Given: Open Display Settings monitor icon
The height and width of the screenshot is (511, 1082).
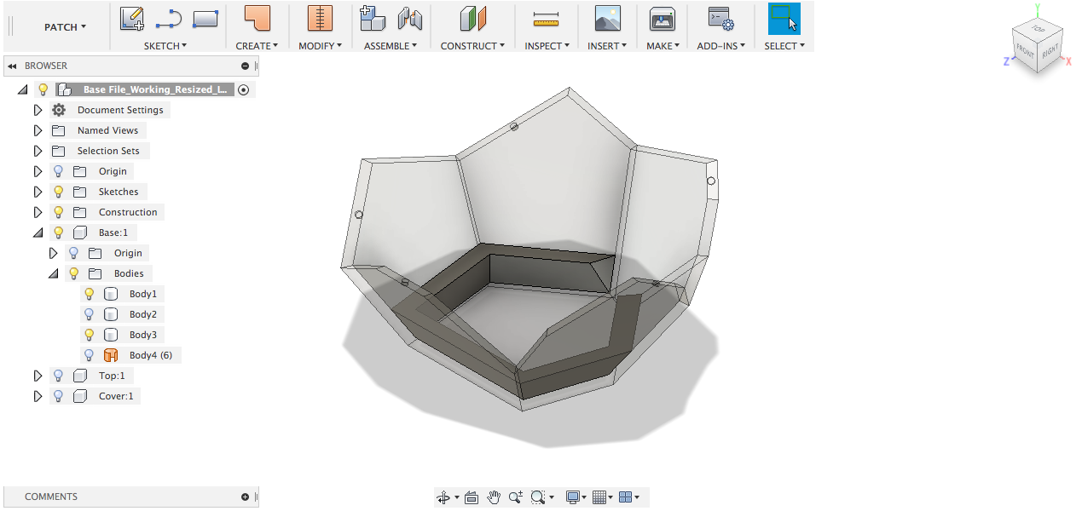Looking at the screenshot, I should click(573, 497).
